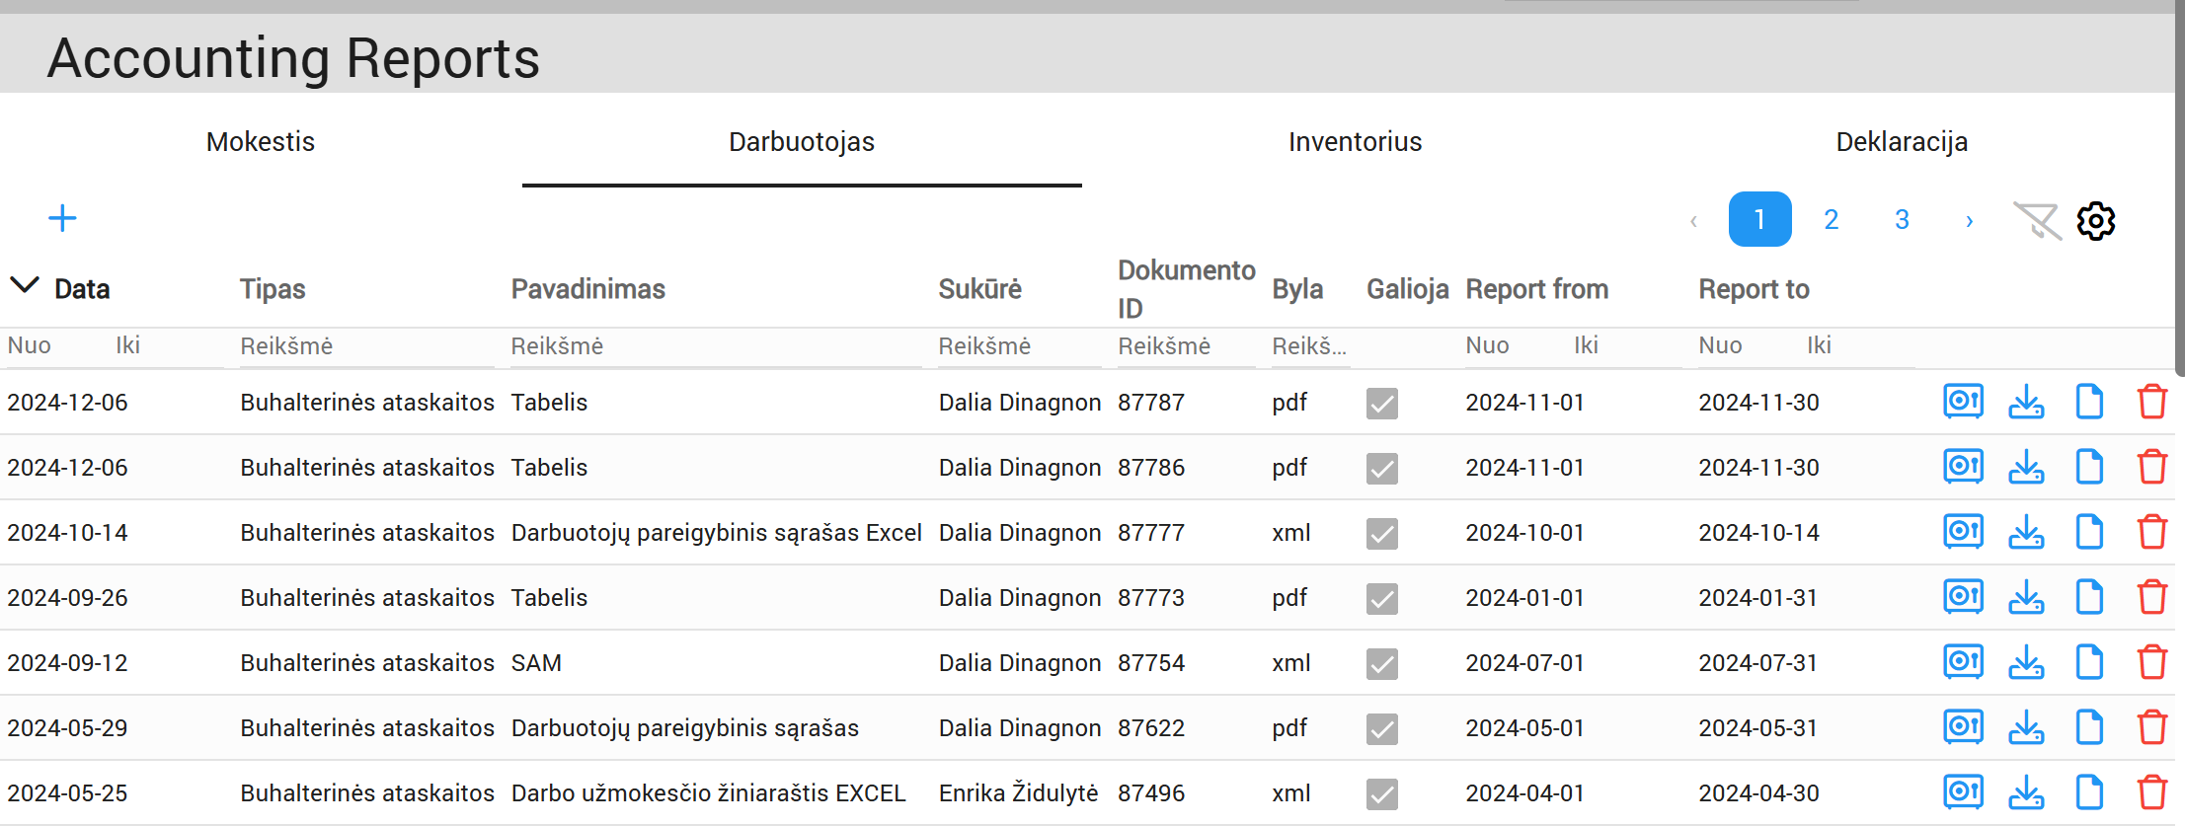Preview document 87787 with the view icon
Viewport: 2185px width, 826px height.
click(x=1963, y=402)
